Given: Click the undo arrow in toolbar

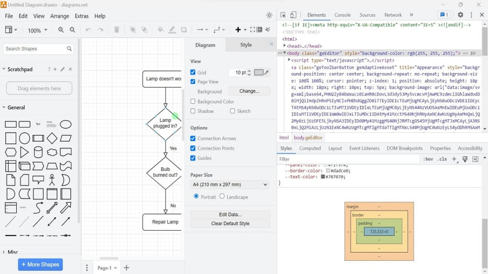Looking at the screenshot, I should 88,30.
